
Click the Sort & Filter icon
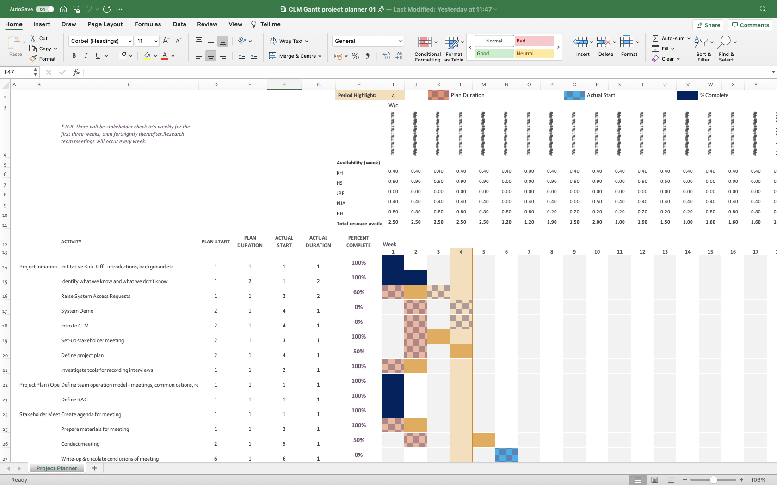[701, 42]
